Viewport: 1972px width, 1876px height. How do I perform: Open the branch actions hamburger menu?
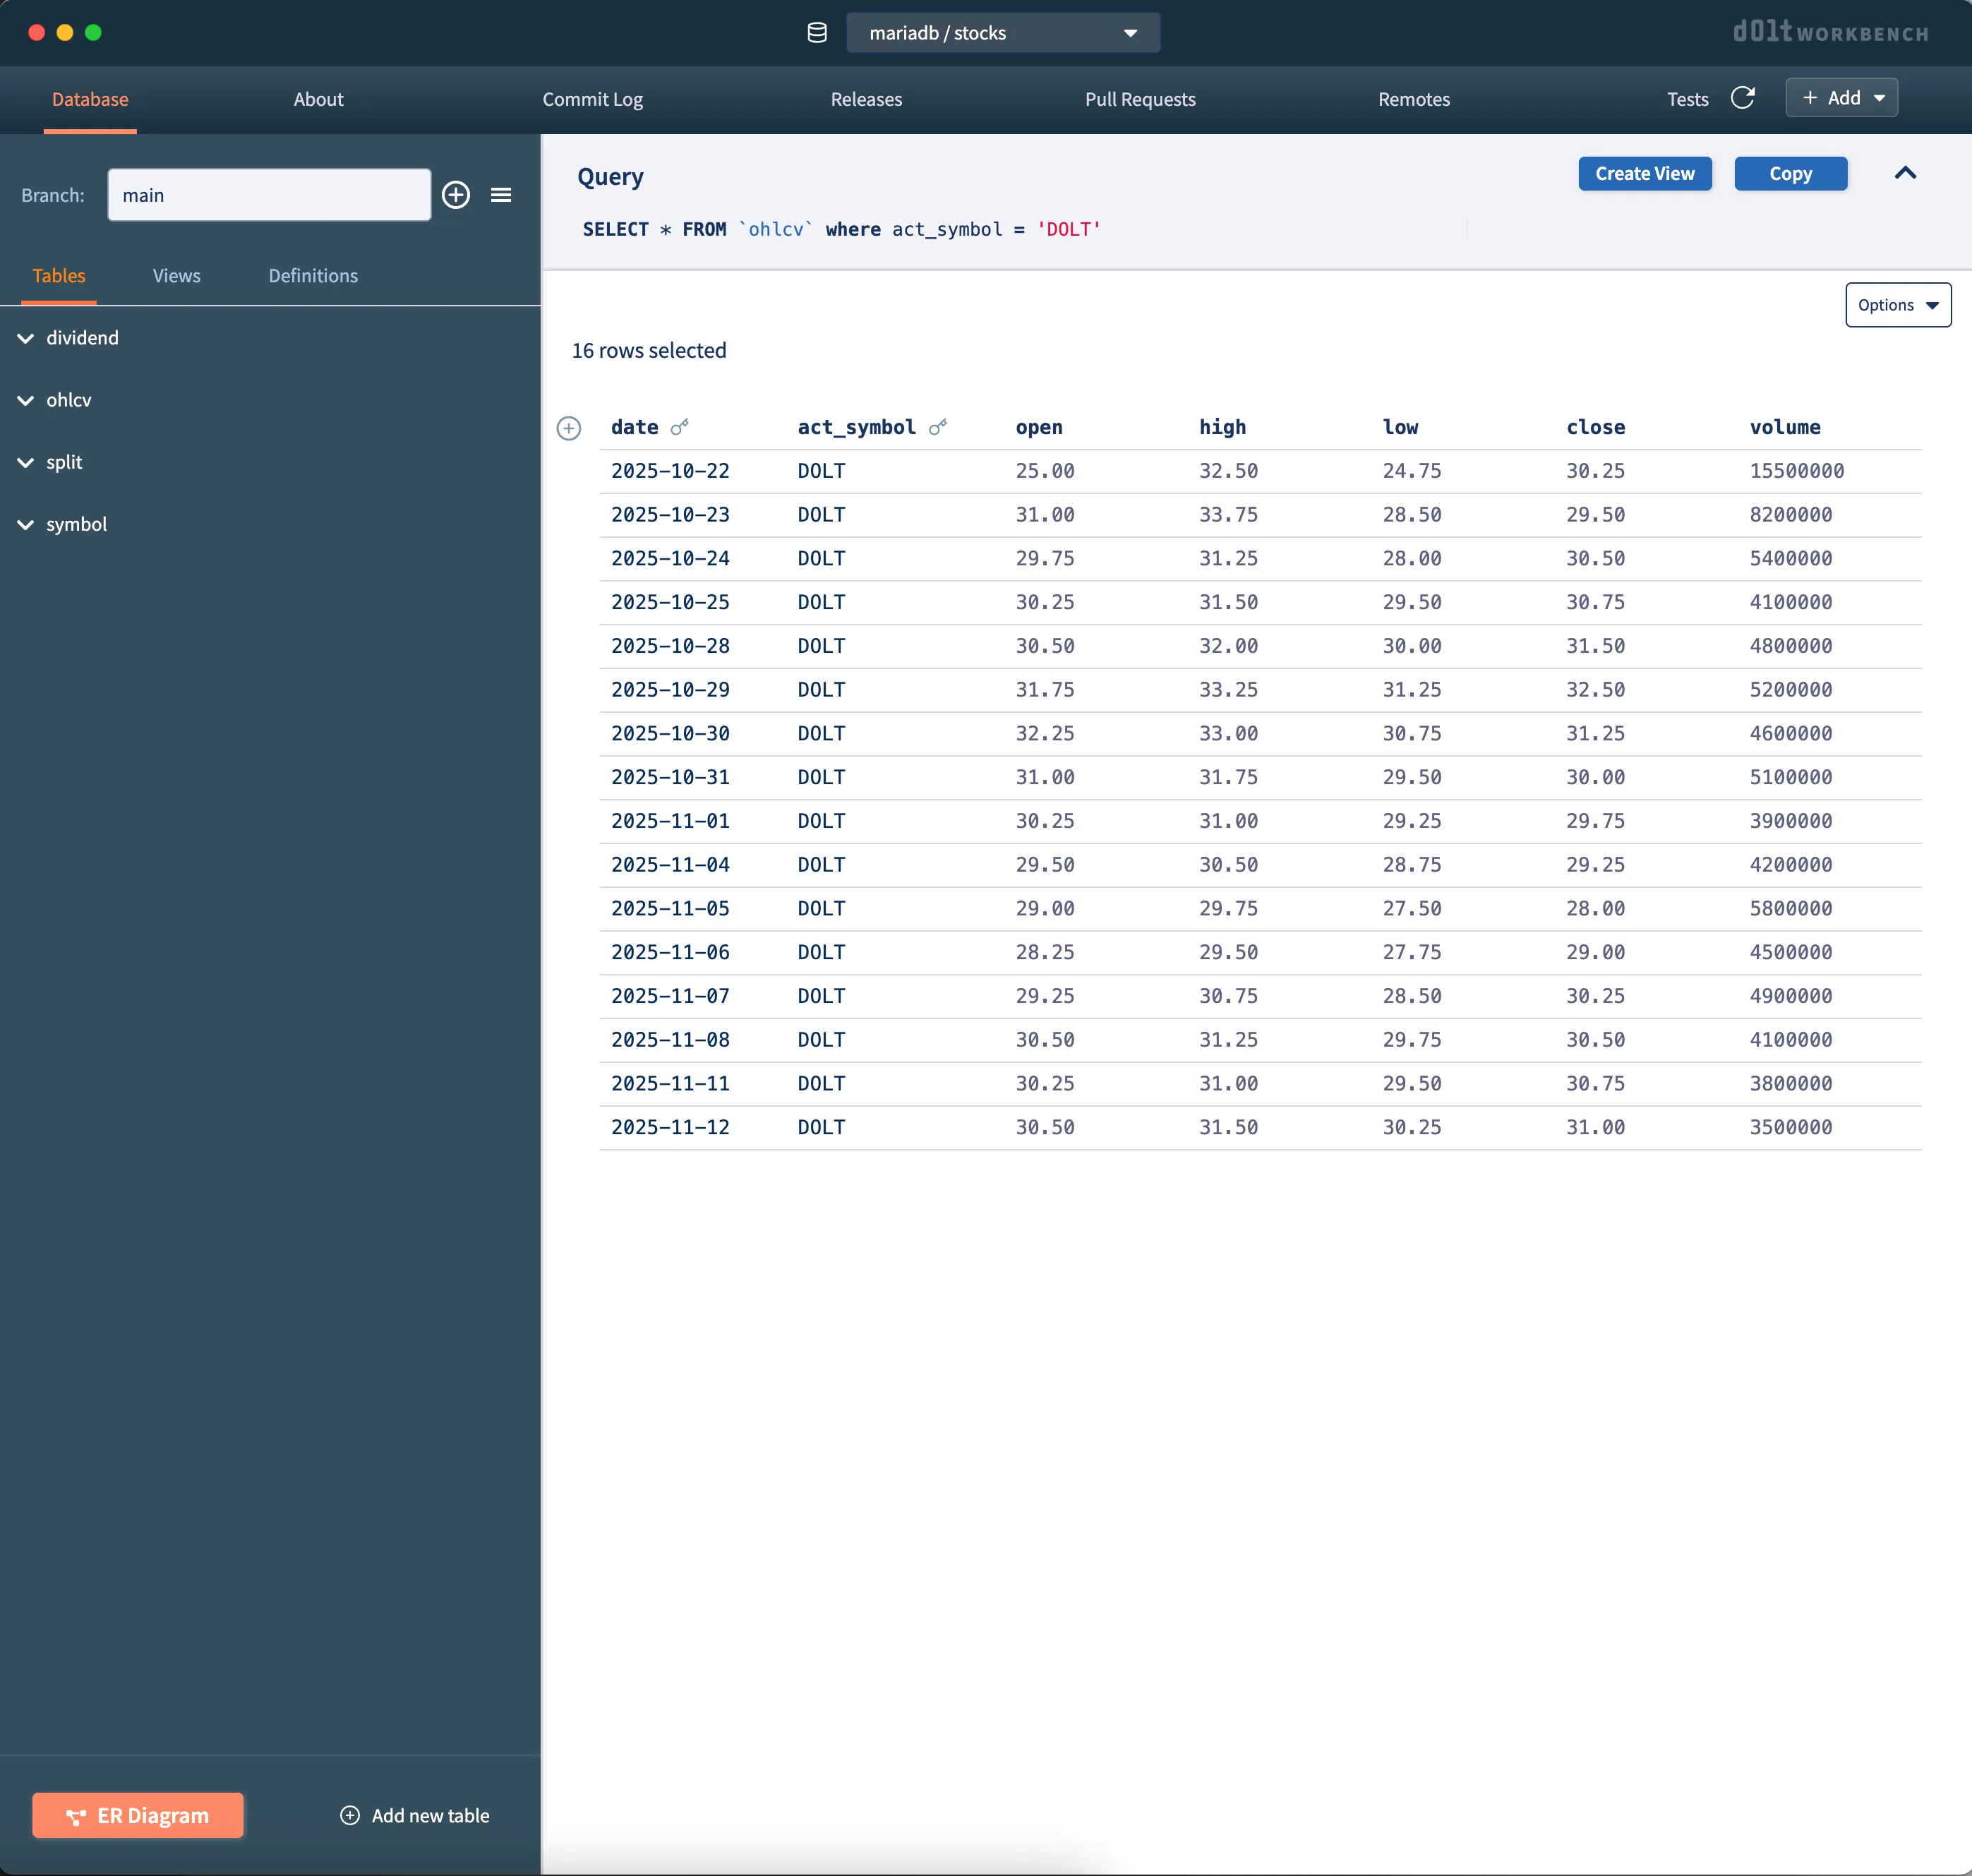(501, 195)
